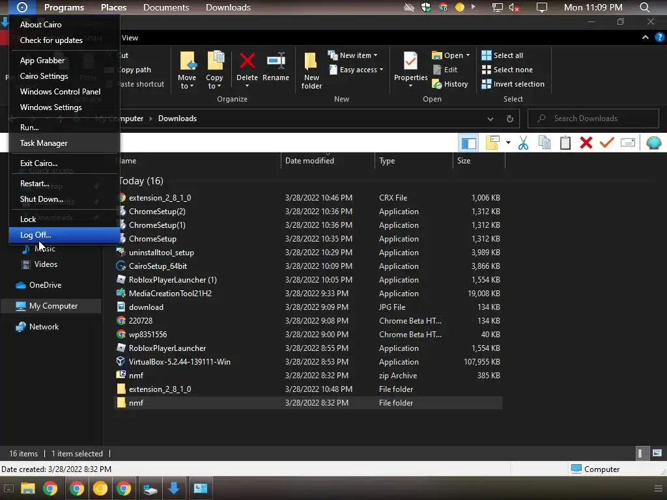The width and height of the screenshot is (667, 500).
Task: Click App Grabber in Cairo menu
Action: [x=64, y=61]
